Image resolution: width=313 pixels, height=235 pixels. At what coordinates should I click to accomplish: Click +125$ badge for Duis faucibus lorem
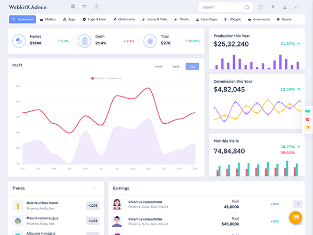click(x=93, y=205)
